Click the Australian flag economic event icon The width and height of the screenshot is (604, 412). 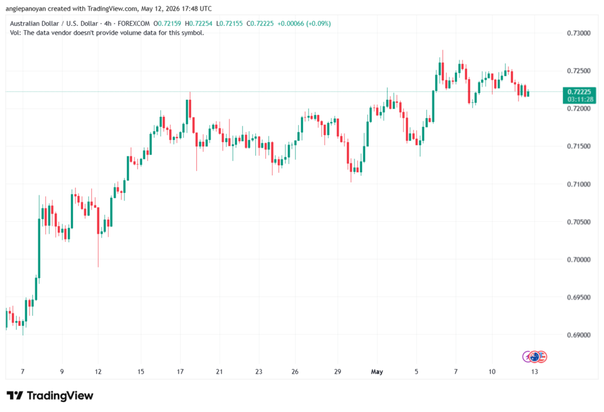(534, 357)
